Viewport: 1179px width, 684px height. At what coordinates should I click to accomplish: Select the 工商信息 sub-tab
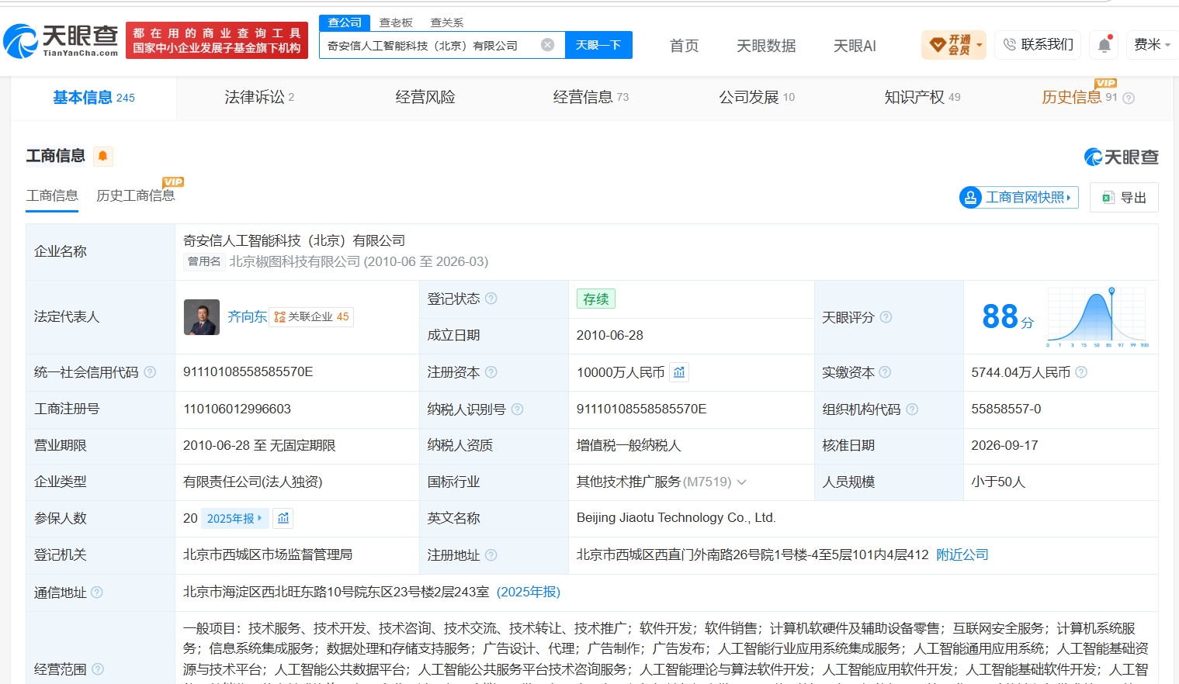click(52, 195)
